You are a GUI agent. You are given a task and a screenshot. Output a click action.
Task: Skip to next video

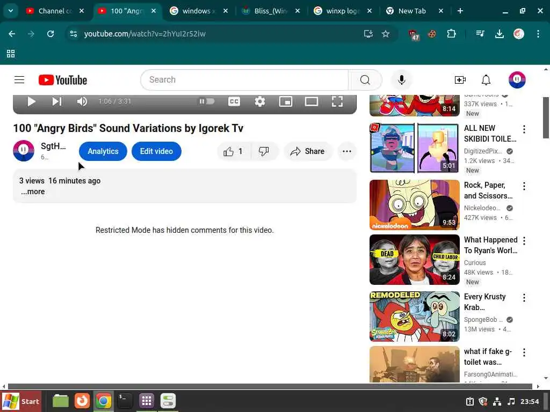[56, 101]
